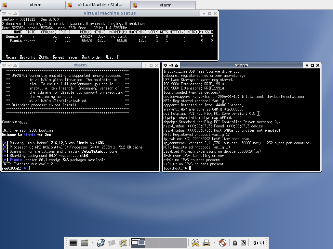Image resolution: width=333 pixels, height=249 pixels.
Task: Open the file manager icon in the taskbar
Action: (x=84, y=242)
